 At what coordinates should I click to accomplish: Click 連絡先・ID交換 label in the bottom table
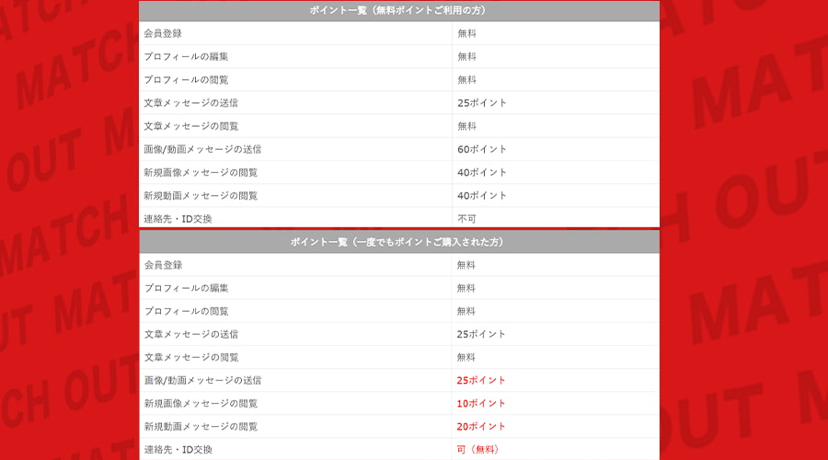point(178,450)
